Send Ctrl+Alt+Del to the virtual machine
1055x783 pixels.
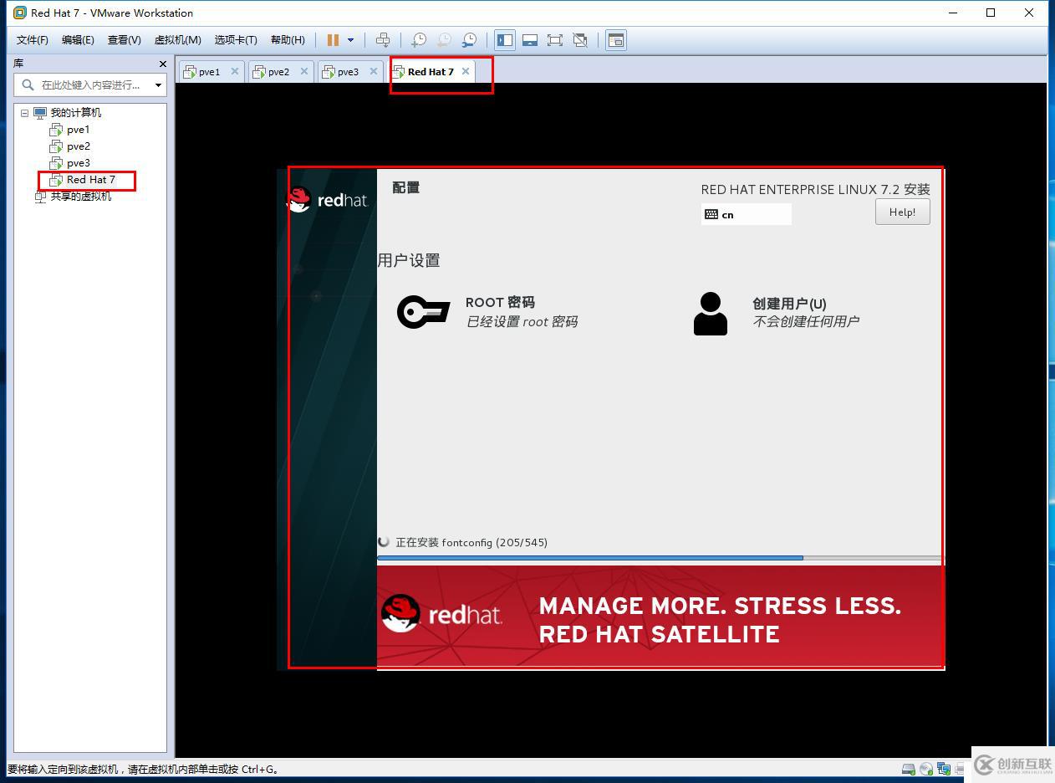[x=383, y=39]
